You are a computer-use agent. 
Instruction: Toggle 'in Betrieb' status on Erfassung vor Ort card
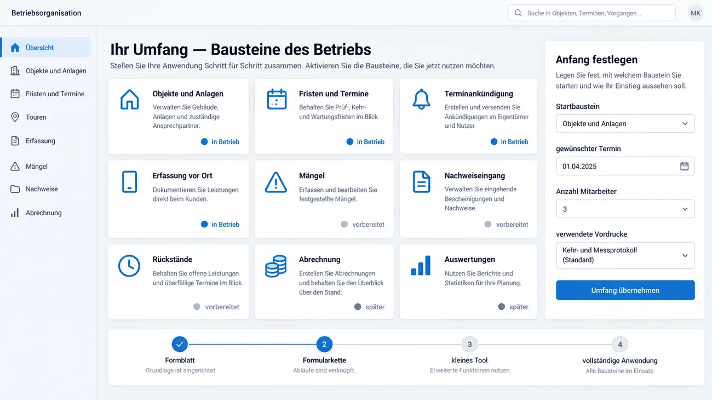[x=220, y=224]
